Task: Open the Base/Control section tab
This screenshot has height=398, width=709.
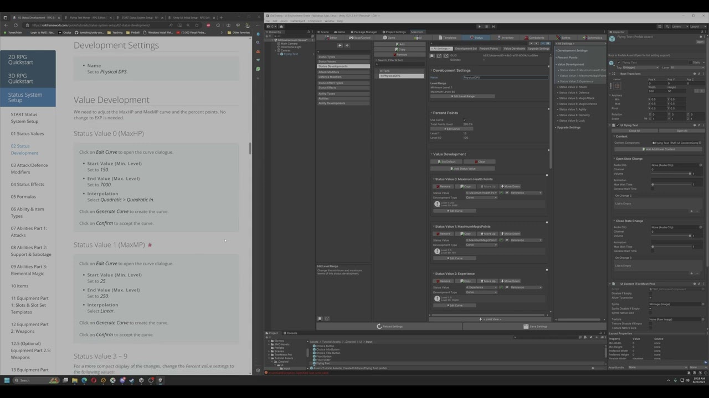Action: 359,38
